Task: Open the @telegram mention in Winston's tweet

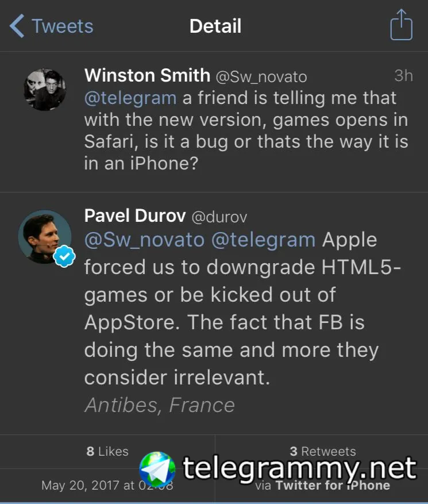Action: pyautogui.click(x=130, y=98)
